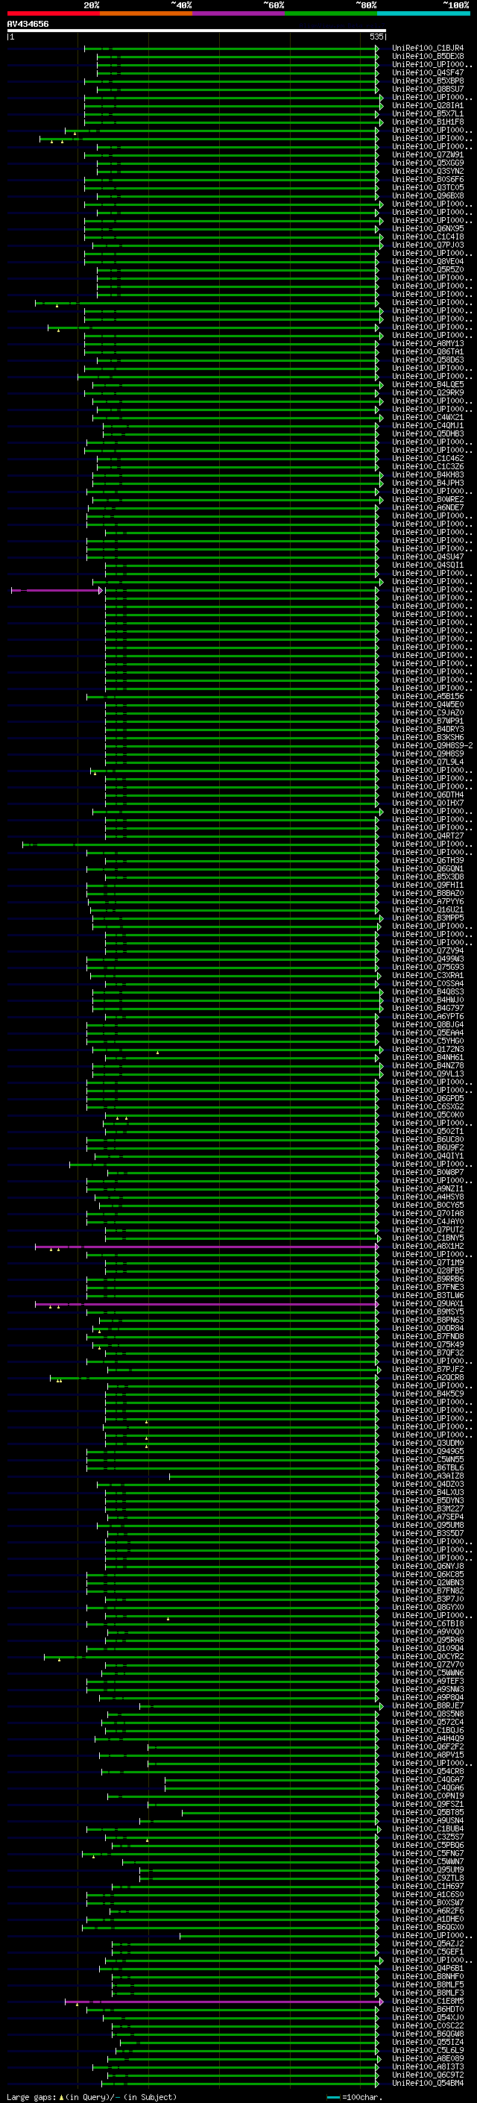Click the red 20% identity legend segment
The height and width of the screenshot is (2103, 477).
[53, 13]
